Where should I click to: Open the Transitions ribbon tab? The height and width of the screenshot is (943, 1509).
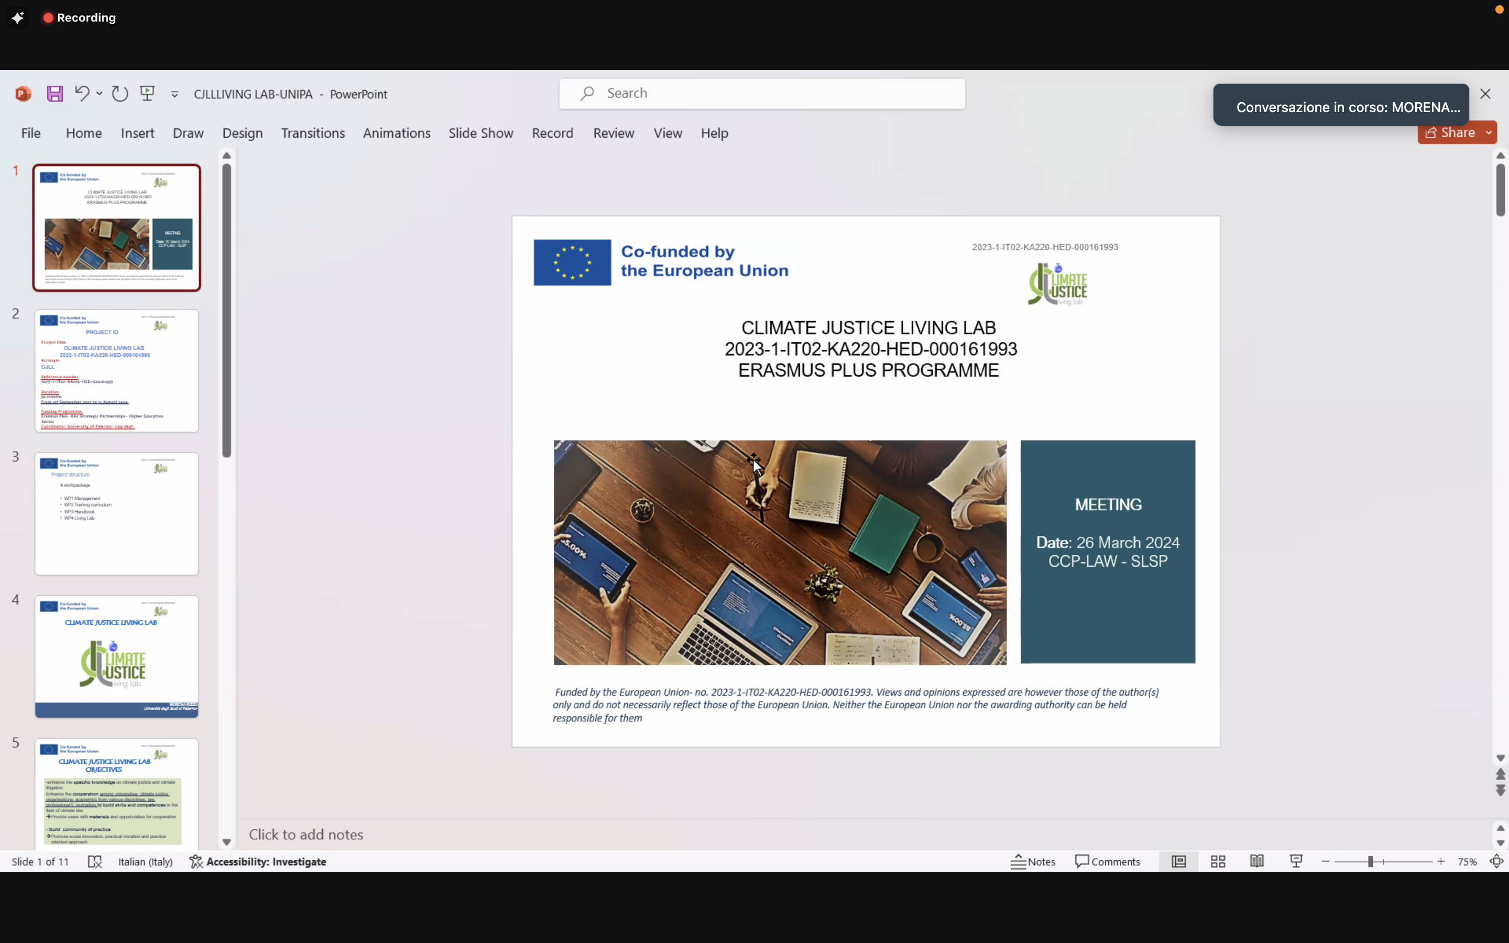tap(312, 133)
